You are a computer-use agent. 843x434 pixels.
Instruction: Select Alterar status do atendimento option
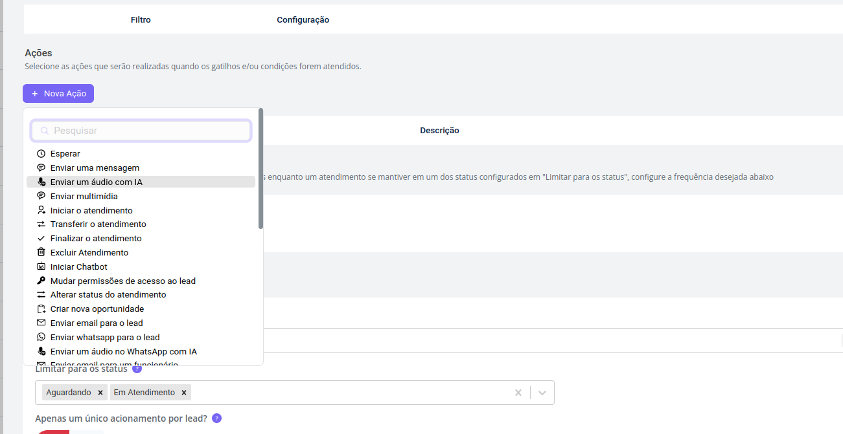pyautogui.click(x=108, y=295)
